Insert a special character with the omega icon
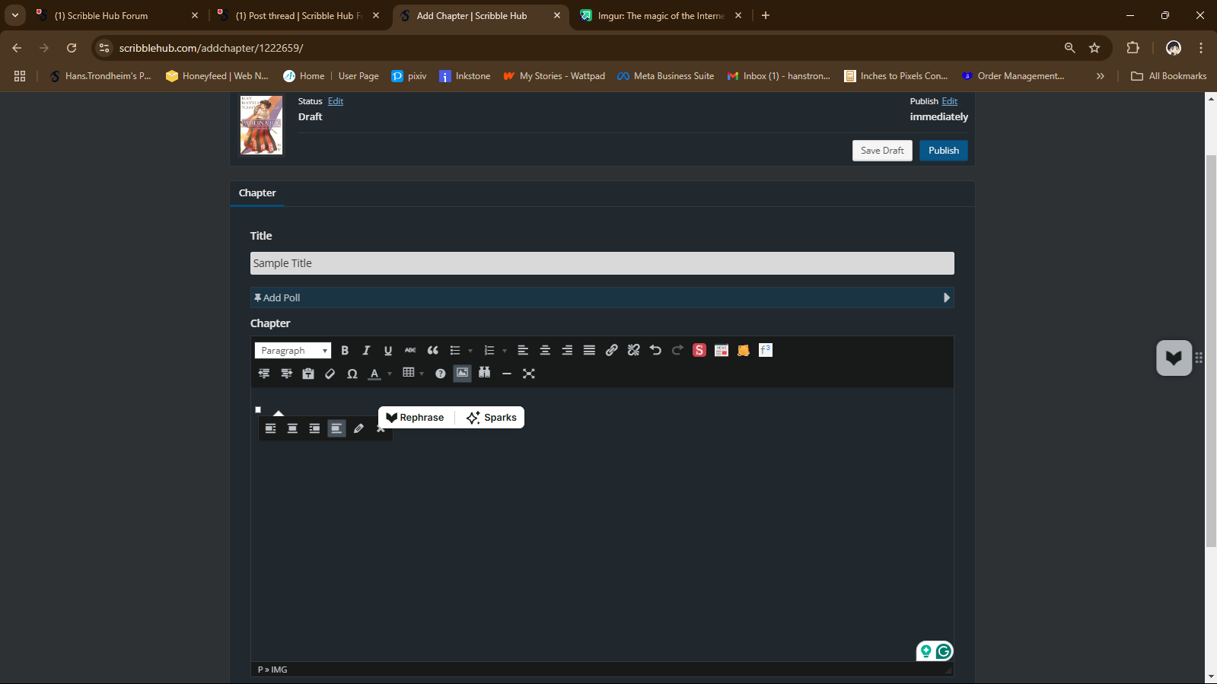This screenshot has height=684, width=1217. [352, 374]
